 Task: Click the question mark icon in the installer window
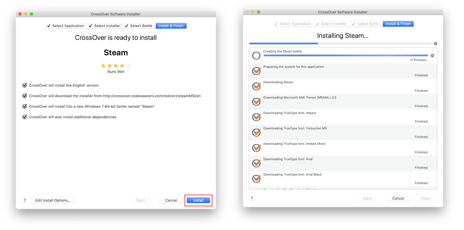coord(251,198)
